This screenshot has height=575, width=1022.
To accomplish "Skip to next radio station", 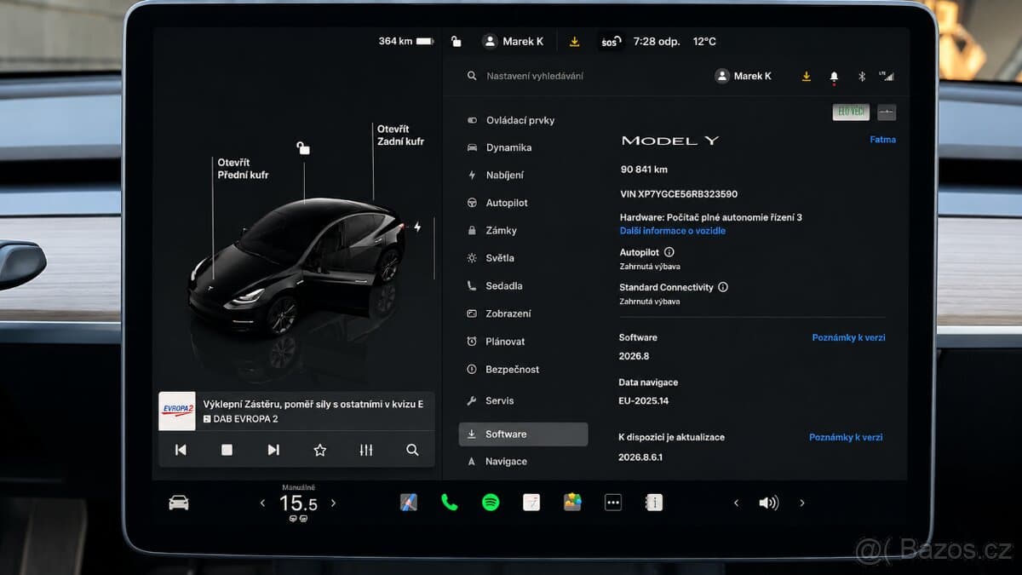I will 273,450.
